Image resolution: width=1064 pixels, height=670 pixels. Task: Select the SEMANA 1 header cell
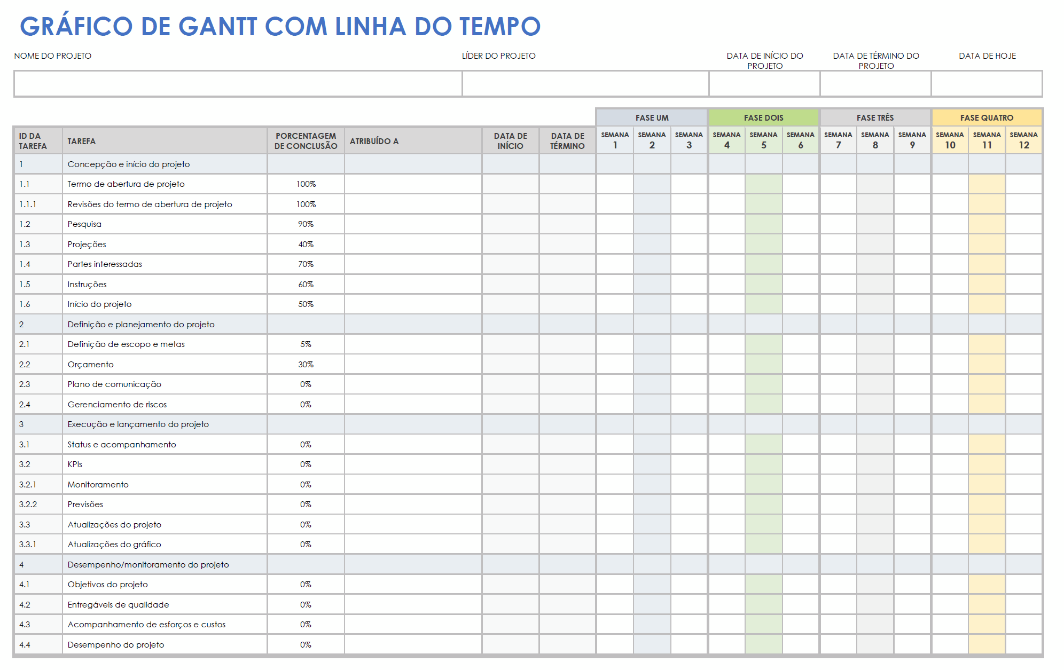point(615,140)
